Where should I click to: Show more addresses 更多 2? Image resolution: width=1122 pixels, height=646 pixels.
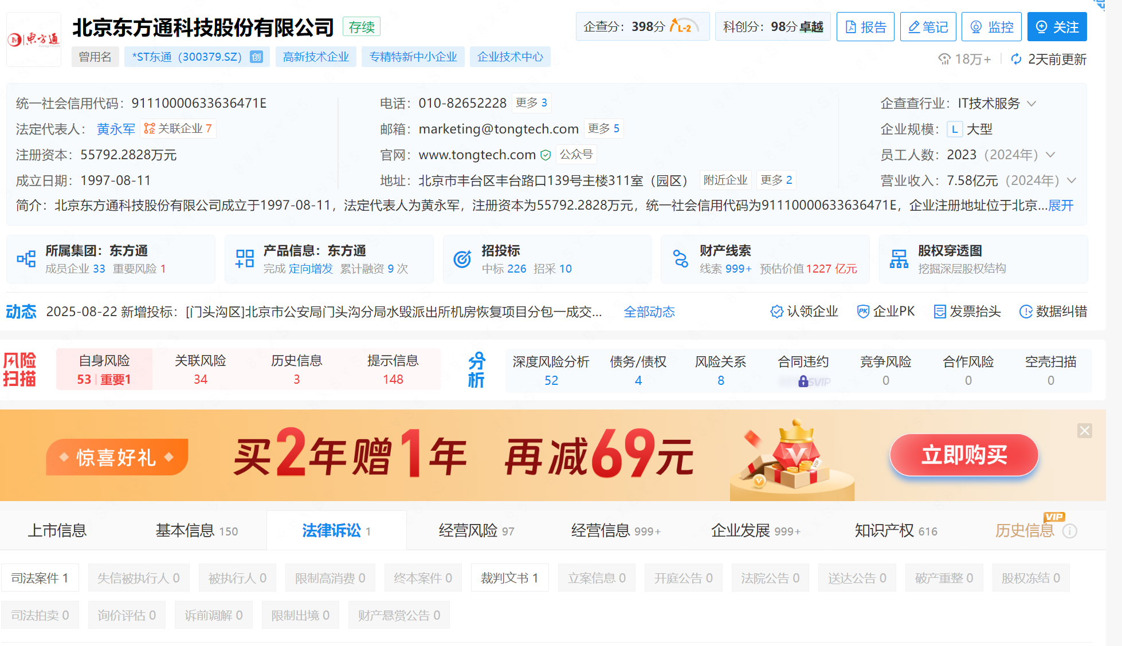coord(776,180)
